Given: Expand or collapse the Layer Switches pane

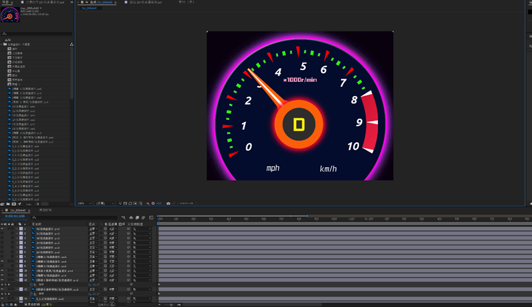Looking at the screenshot, I should pos(2,305).
